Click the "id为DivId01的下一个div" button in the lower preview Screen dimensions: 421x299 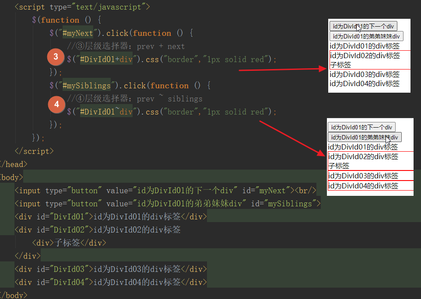point(361,127)
